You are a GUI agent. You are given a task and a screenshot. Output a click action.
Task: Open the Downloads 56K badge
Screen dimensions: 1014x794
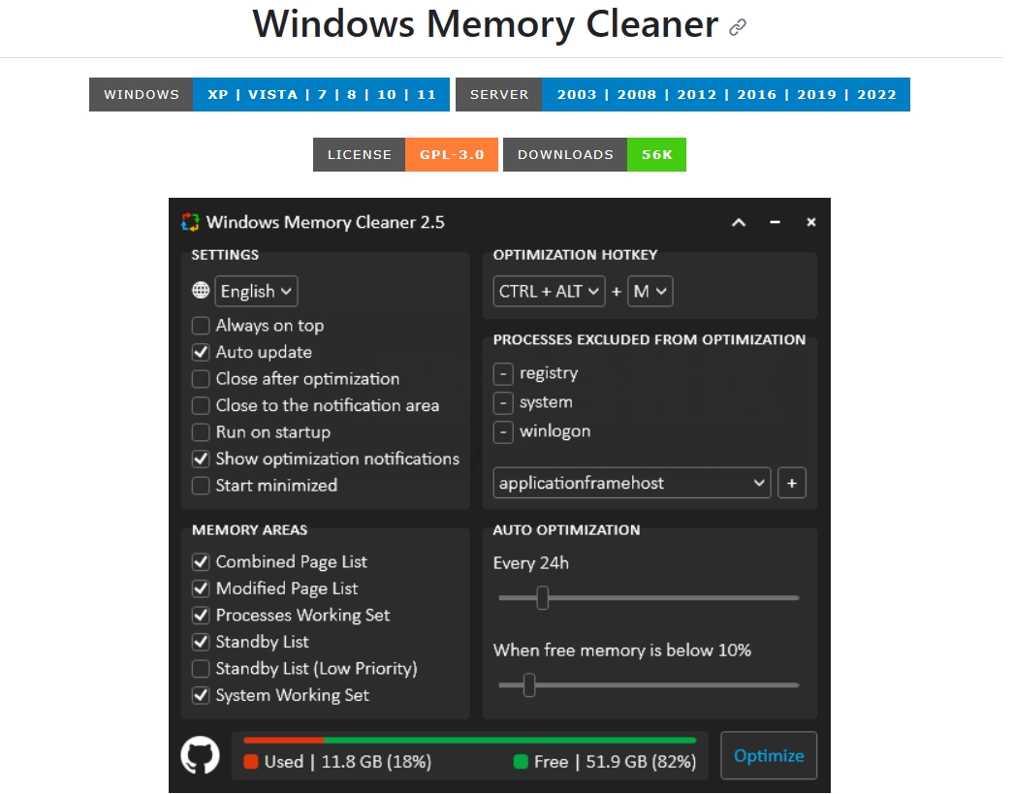(594, 154)
